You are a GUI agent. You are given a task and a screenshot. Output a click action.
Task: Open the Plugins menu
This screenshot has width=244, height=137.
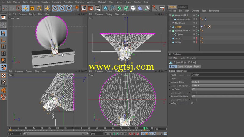(128, 2)
